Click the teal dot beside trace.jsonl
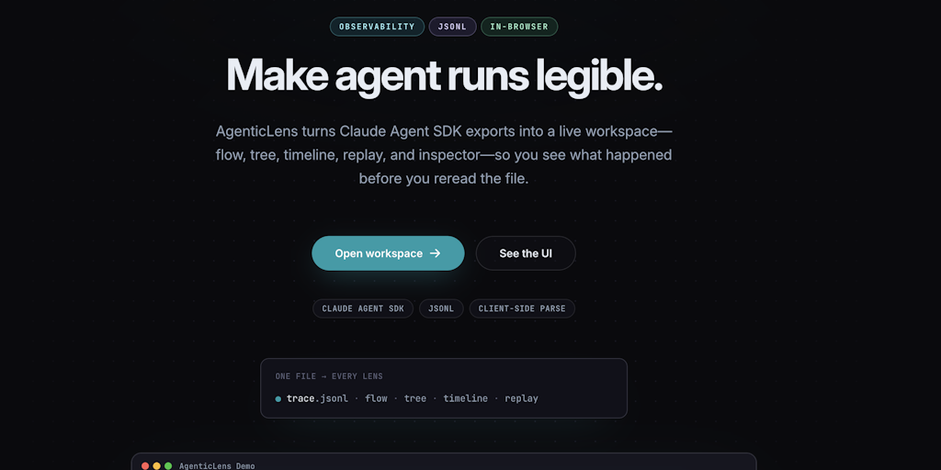The image size is (941, 470). coord(278,398)
